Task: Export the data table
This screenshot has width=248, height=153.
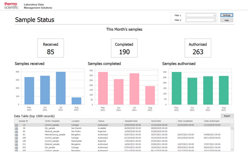Action: click(x=227, y=116)
